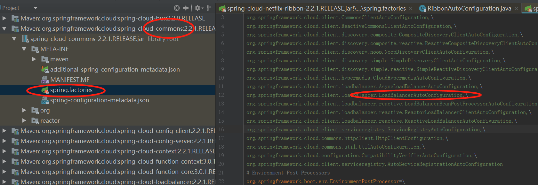Expand the maven folder arrow

click(34, 59)
